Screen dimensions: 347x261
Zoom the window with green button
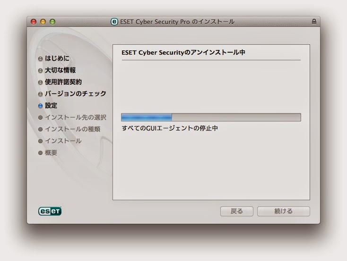[52, 22]
